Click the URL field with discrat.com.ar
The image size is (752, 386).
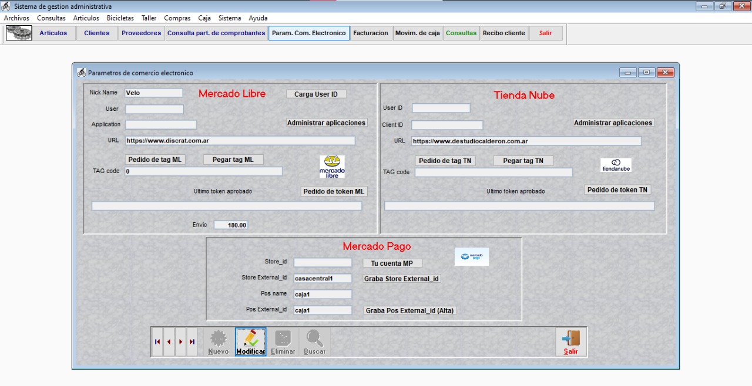click(x=240, y=141)
